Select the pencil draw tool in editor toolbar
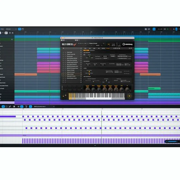Viewport: 180px width, 180px height. [10, 106]
